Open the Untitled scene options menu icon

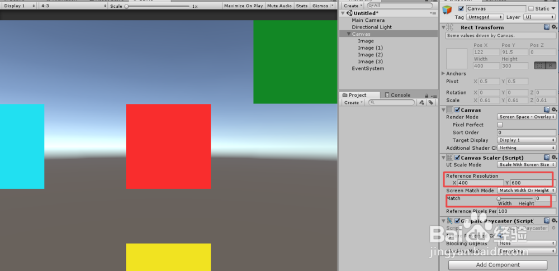(x=433, y=13)
